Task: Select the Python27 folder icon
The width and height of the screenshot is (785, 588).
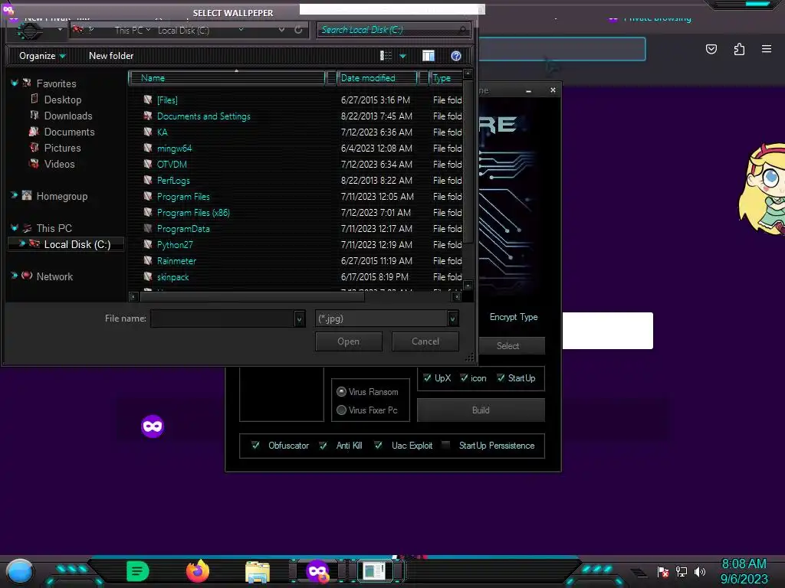Action: pos(148,244)
